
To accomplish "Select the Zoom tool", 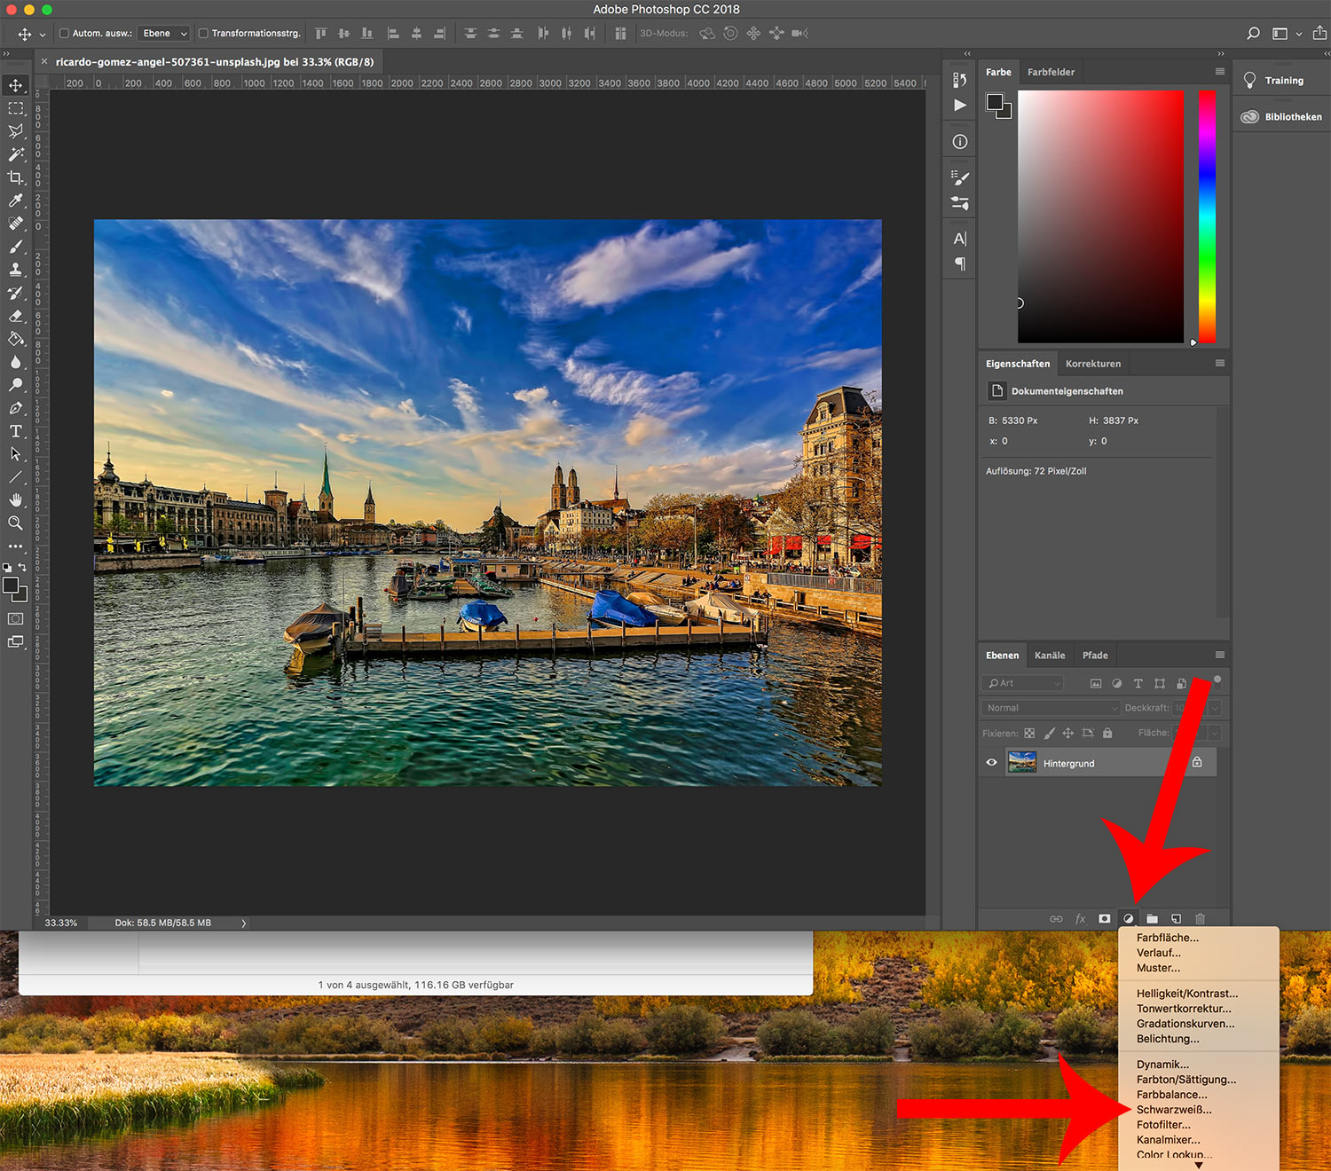I will (x=16, y=523).
